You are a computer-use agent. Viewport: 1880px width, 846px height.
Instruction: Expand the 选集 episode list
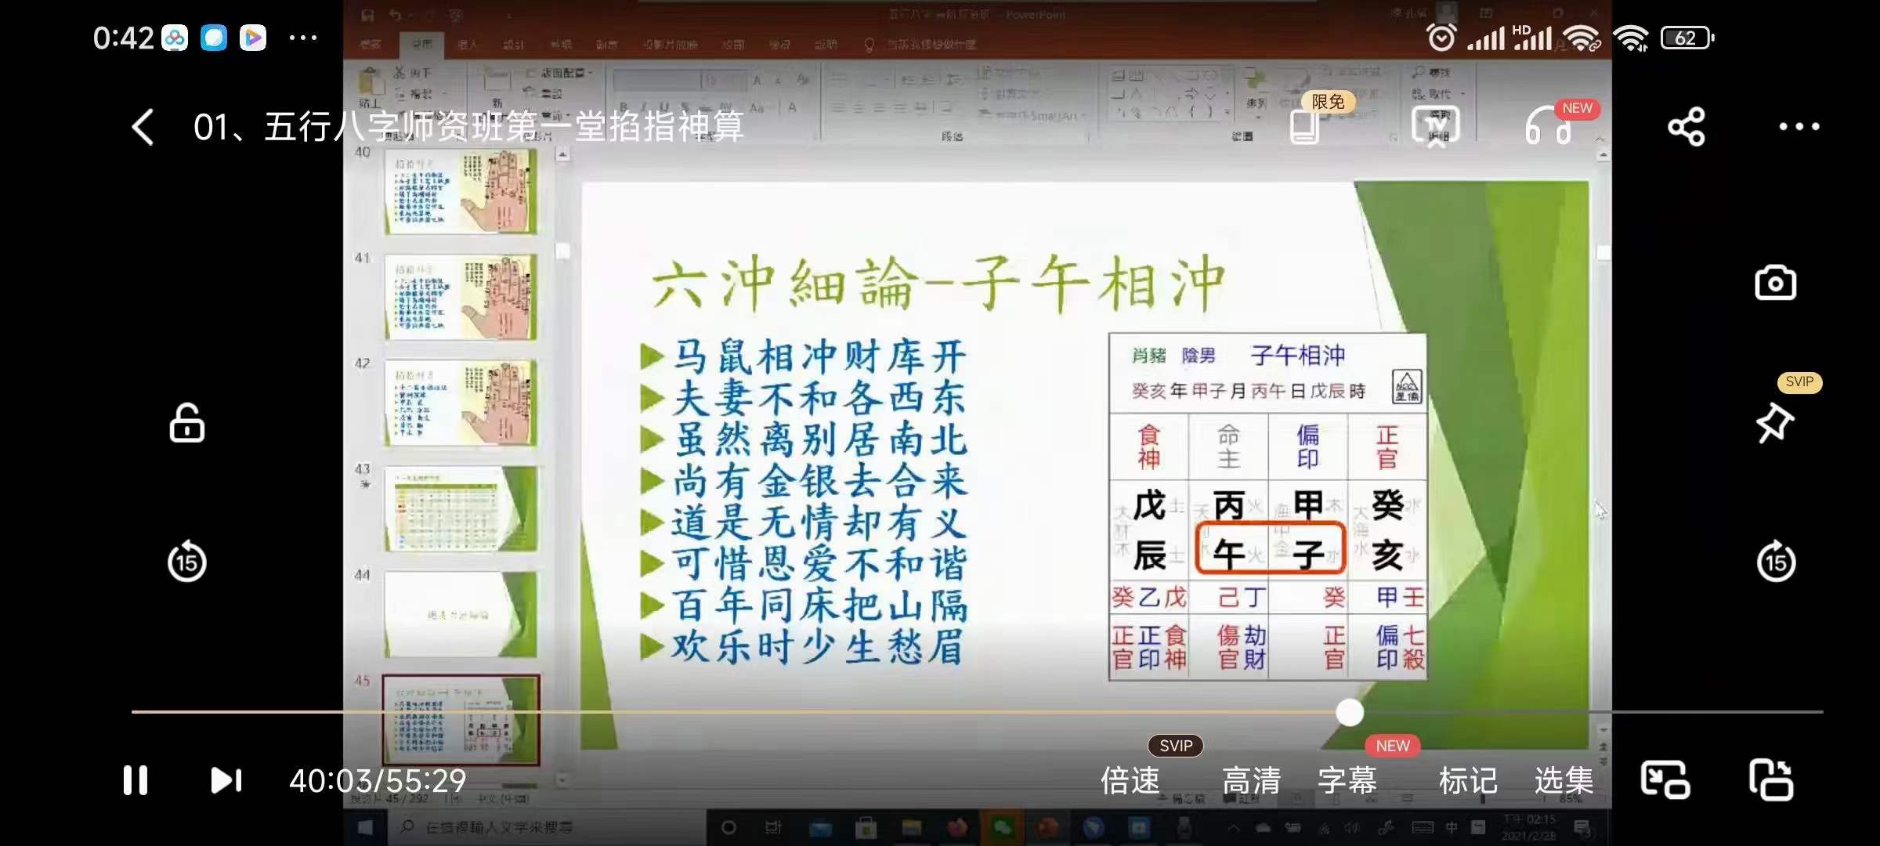coord(1562,779)
